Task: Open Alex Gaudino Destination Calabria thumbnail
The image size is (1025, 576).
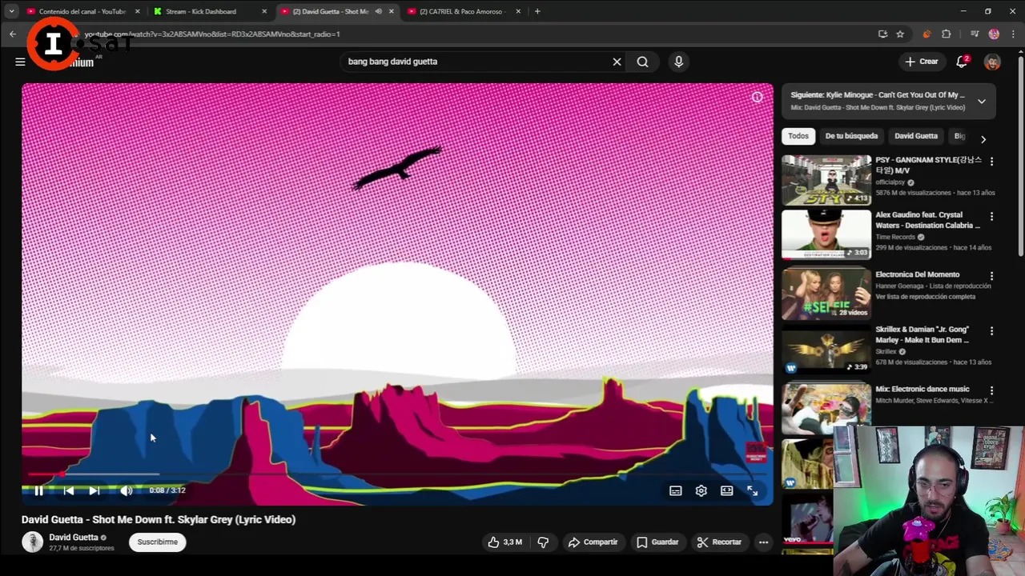Action: [826, 234]
